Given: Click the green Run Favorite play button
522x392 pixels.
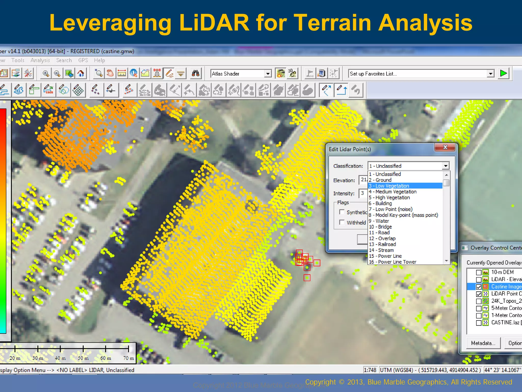Looking at the screenshot, I should click(504, 73).
